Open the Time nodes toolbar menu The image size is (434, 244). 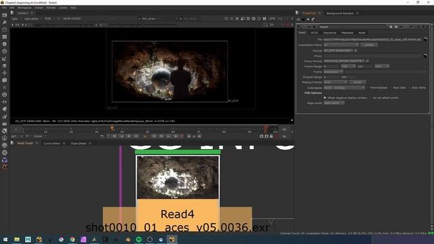pyautogui.click(x=5, y=30)
